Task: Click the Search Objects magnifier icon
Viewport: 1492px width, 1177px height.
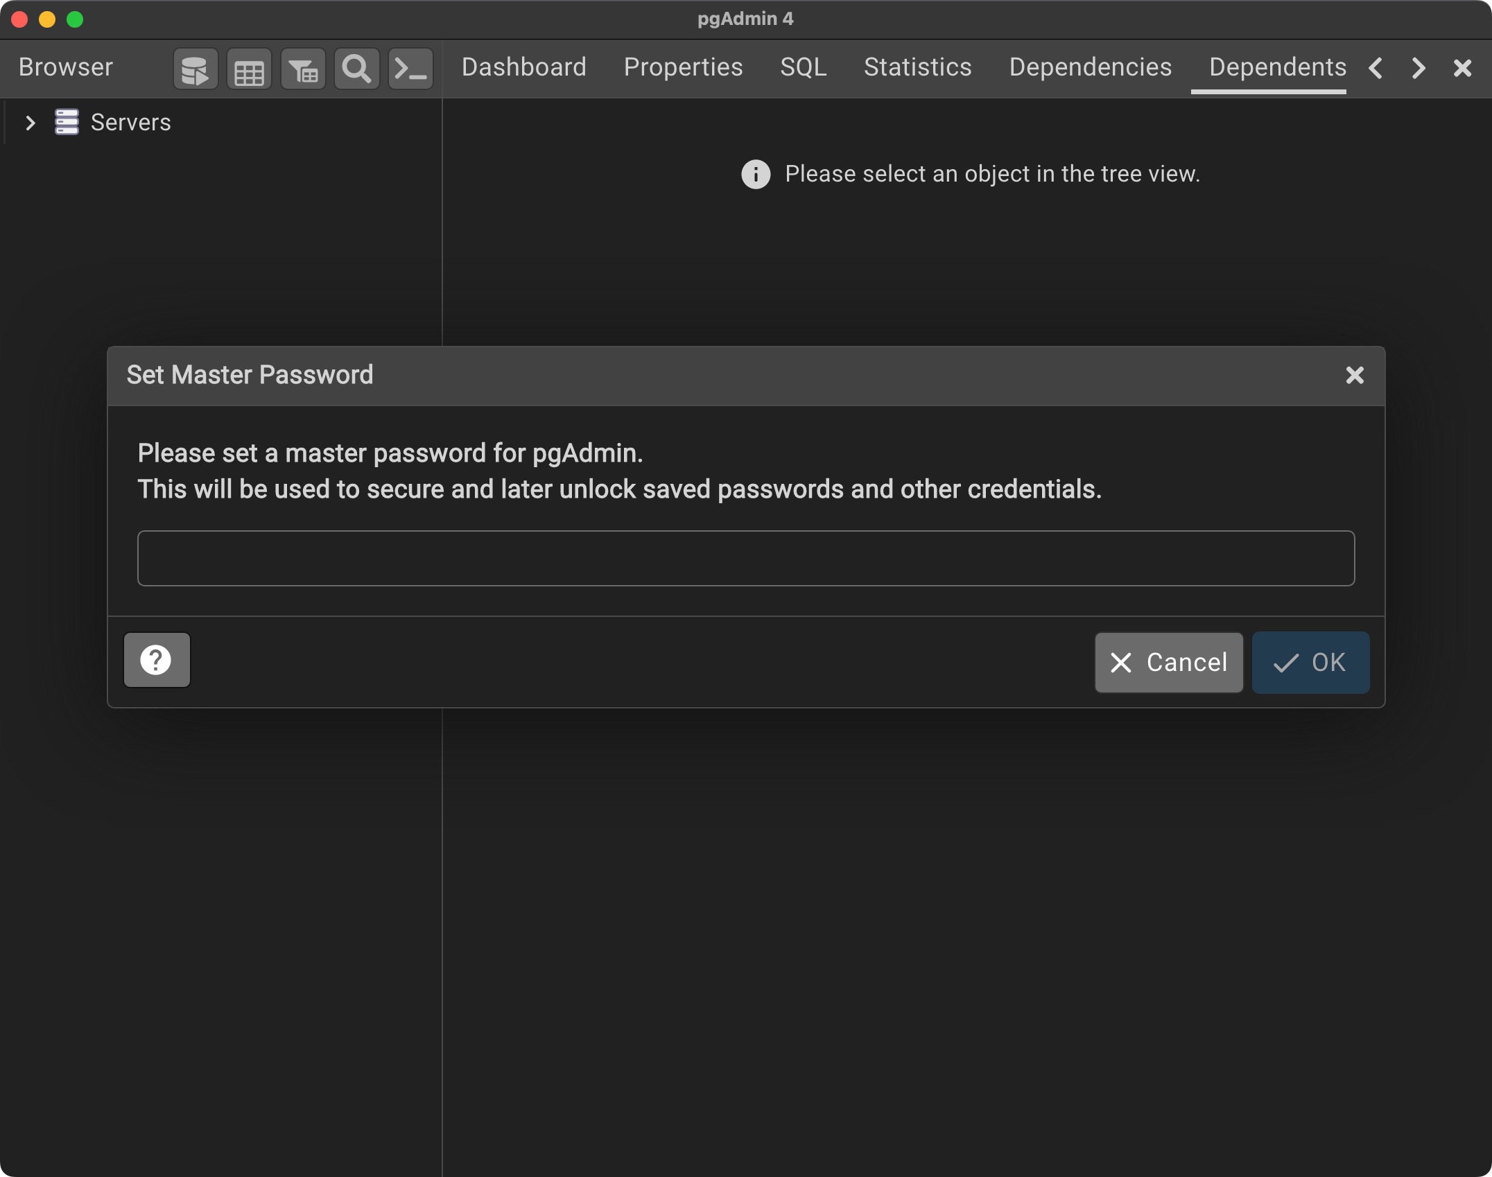Action: coord(356,69)
